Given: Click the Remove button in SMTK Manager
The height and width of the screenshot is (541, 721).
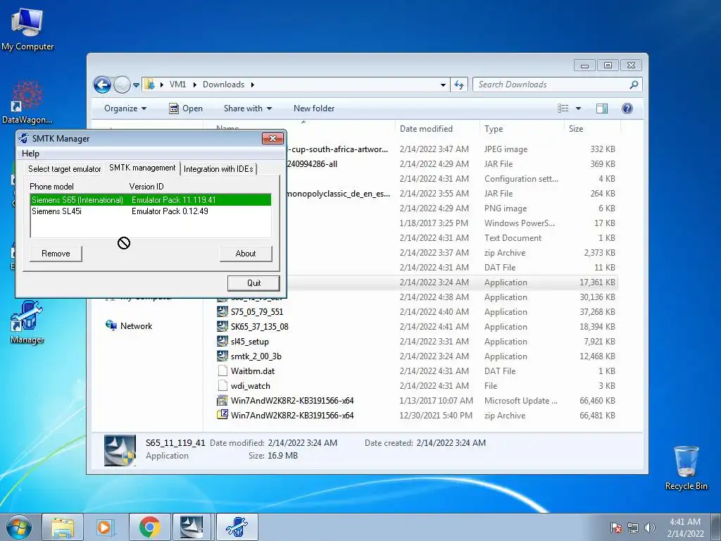Looking at the screenshot, I should [56, 254].
